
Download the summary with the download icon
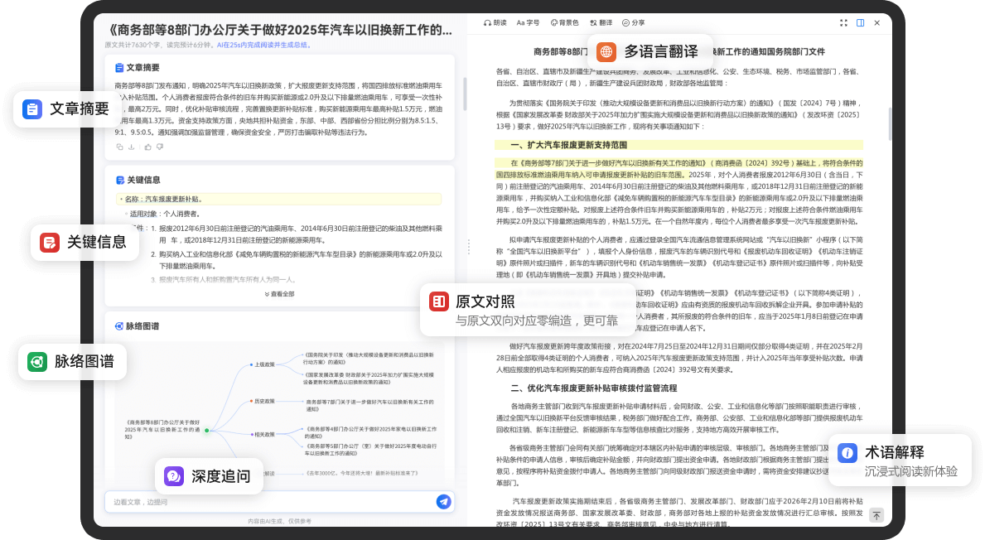click(131, 147)
